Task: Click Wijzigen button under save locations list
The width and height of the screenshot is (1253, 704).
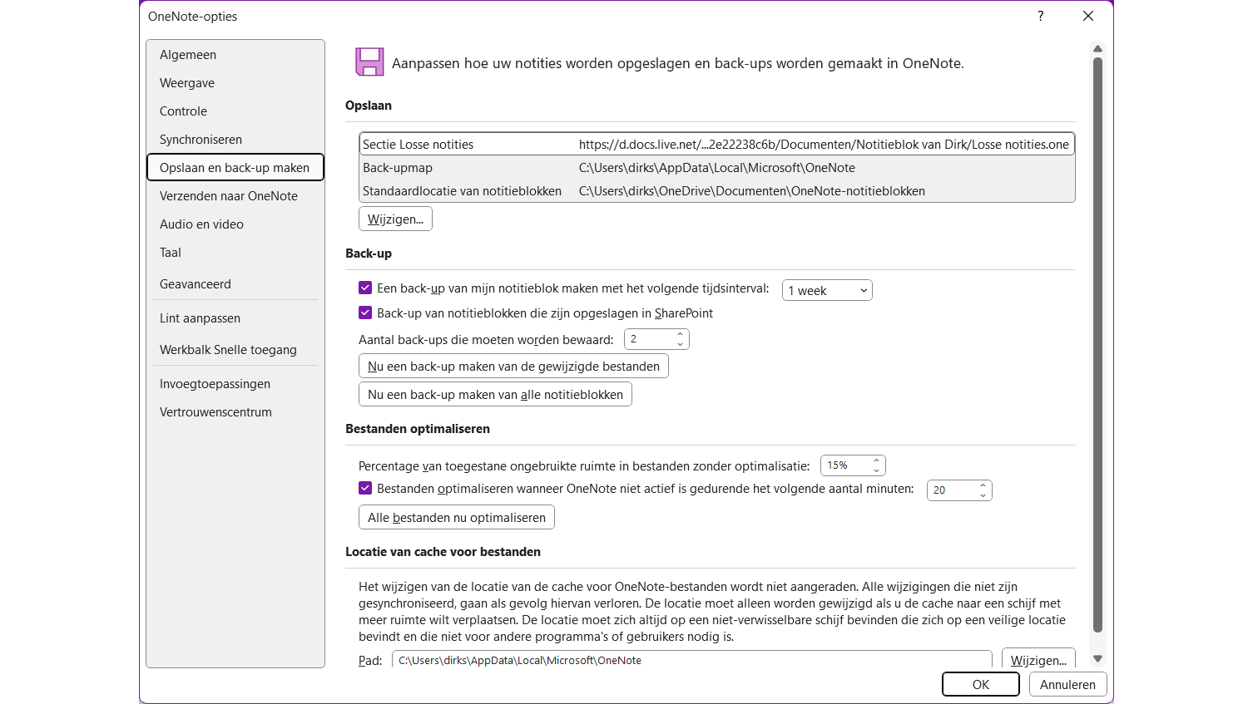Action: coord(395,219)
